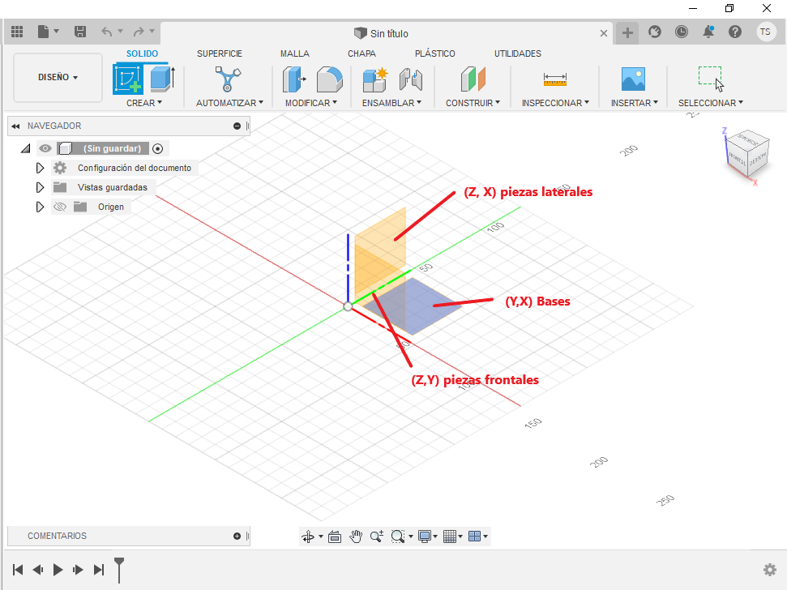Select the Pan hand tool

(356, 537)
